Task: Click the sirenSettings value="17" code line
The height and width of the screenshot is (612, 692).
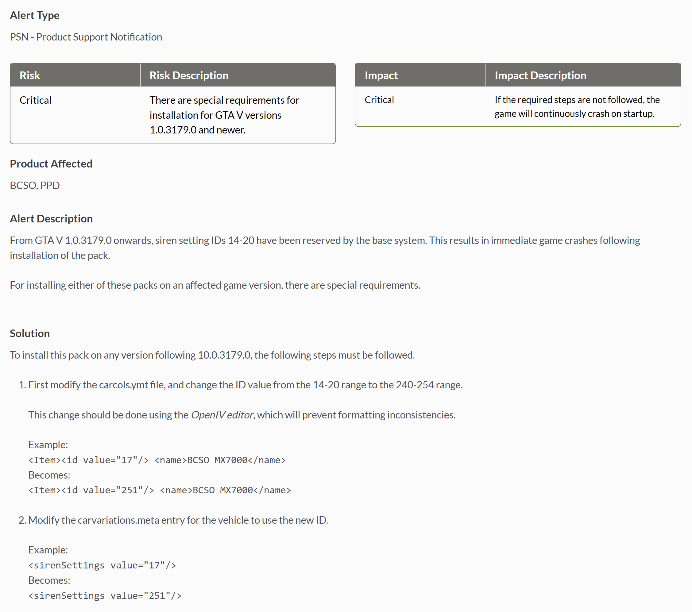Action: coord(102,566)
